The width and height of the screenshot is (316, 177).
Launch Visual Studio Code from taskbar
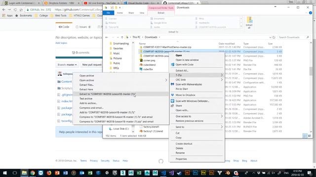coord(163,173)
